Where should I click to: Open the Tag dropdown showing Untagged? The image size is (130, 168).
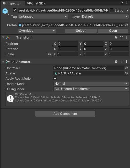point(43,17)
